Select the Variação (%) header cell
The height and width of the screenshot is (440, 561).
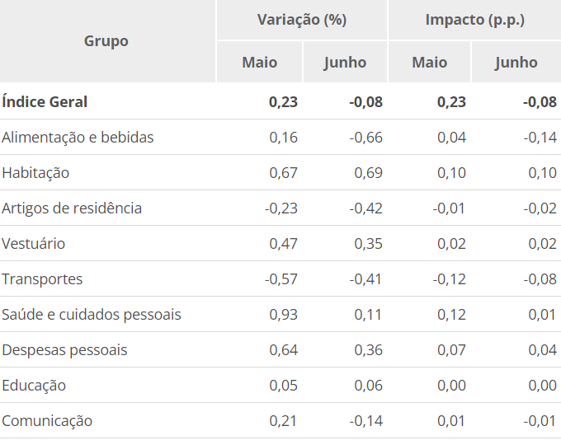click(301, 20)
